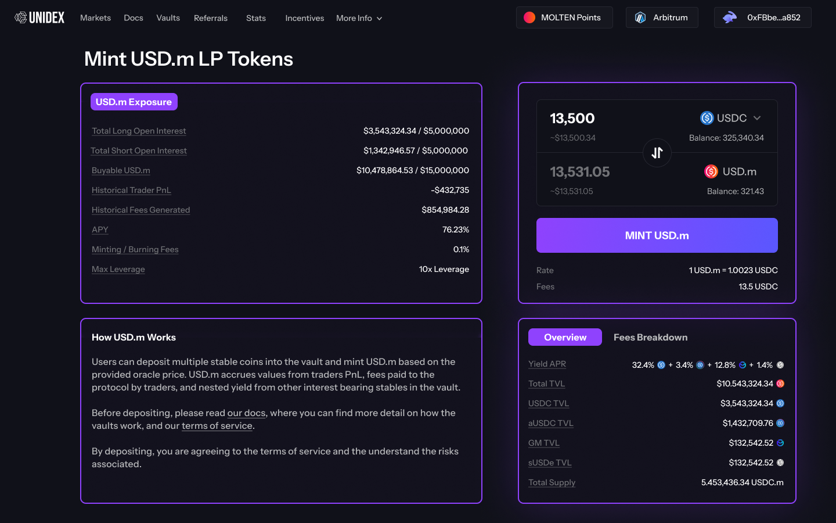Image resolution: width=836 pixels, height=523 pixels.
Task: Follow the 'our docs' link
Action: click(x=246, y=413)
